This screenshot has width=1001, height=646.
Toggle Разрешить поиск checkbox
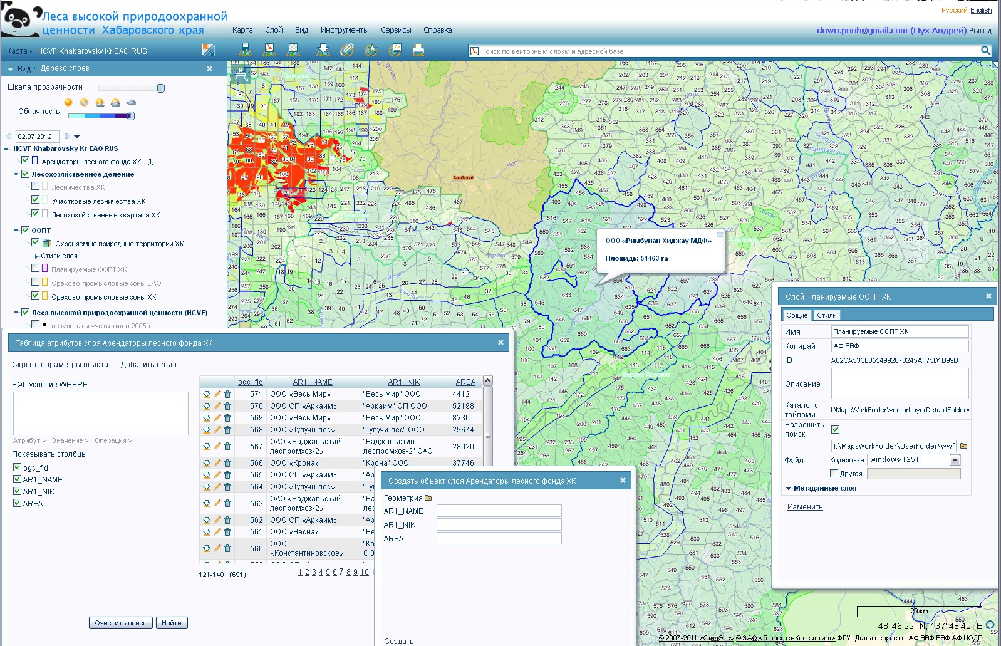[835, 429]
